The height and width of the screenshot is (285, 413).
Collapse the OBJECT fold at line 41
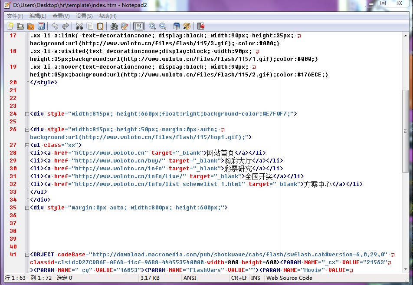coord(27,255)
